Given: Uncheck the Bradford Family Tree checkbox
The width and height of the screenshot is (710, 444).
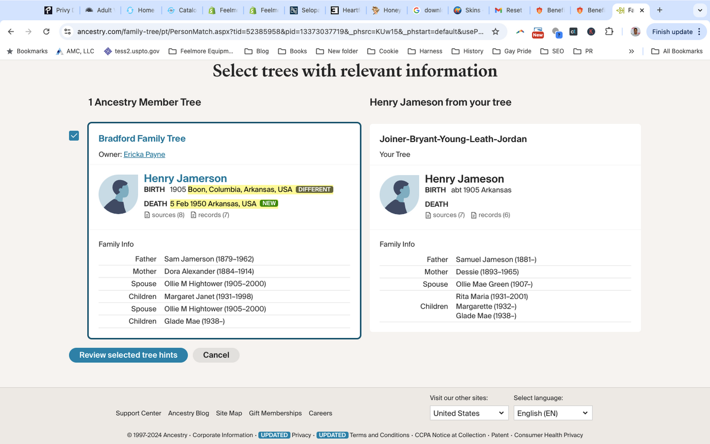Looking at the screenshot, I should coord(74,135).
